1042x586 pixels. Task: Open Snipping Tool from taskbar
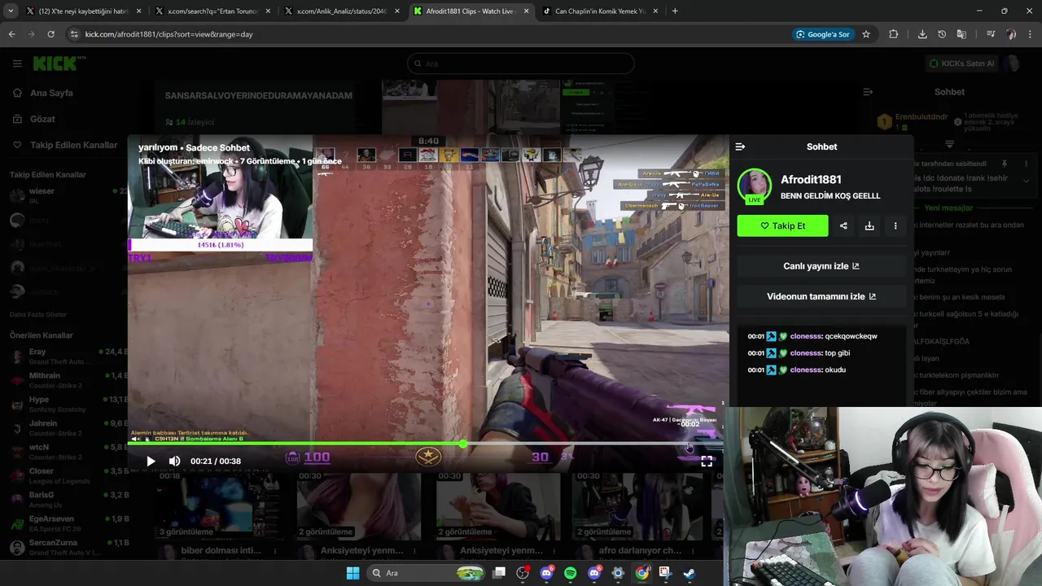point(665,573)
